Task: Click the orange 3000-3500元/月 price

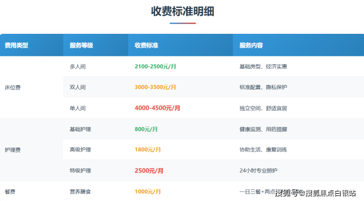Action: point(155,87)
